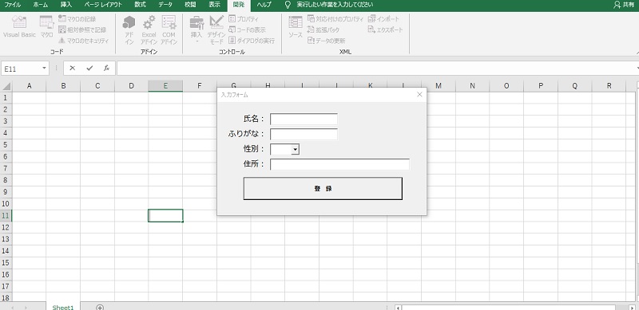Toggle 相対参照で記録 relative reference recording
Screen dimensions: 639x310
click(82, 29)
